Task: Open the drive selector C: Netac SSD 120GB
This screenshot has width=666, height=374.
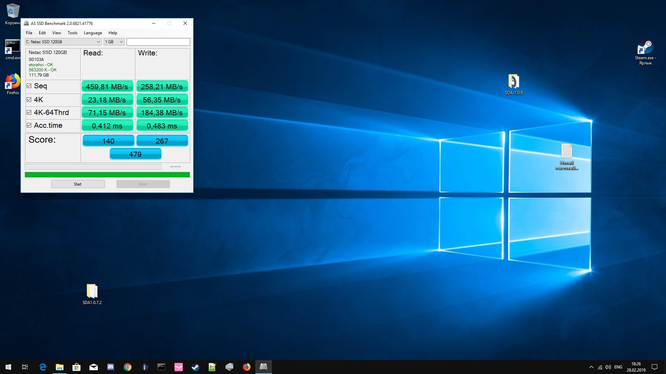Action: 63,42
